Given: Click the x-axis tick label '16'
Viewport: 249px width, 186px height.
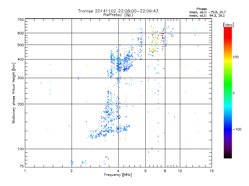Looking at the screenshot, I should (x=212, y=171).
